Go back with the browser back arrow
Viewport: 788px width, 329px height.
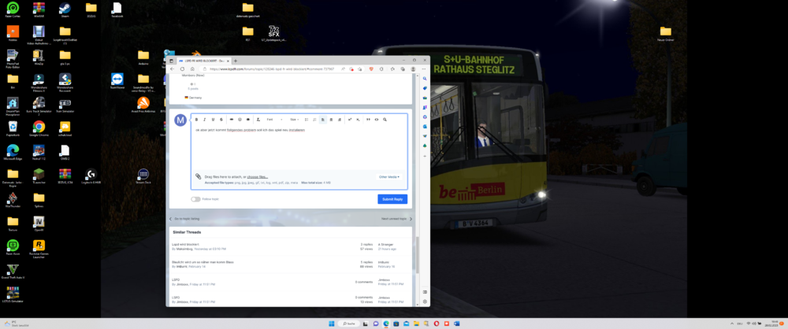pos(173,68)
